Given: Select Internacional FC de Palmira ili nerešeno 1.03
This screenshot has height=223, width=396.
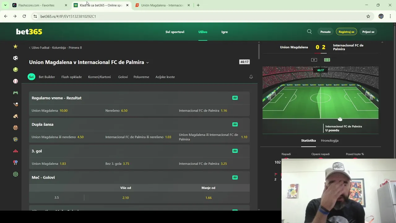Looking at the screenshot, I should pyautogui.click(x=140, y=137).
